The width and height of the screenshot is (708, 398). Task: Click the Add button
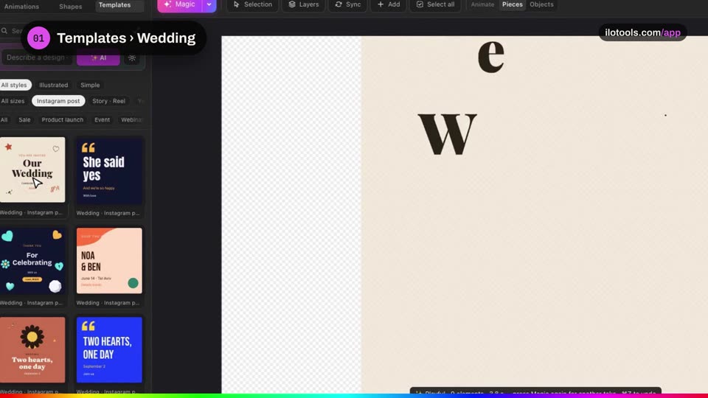click(x=389, y=5)
